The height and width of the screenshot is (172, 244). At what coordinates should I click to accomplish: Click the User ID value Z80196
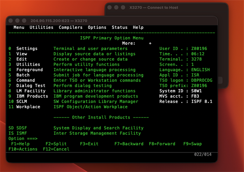pyautogui.click(x=199, y=48)
